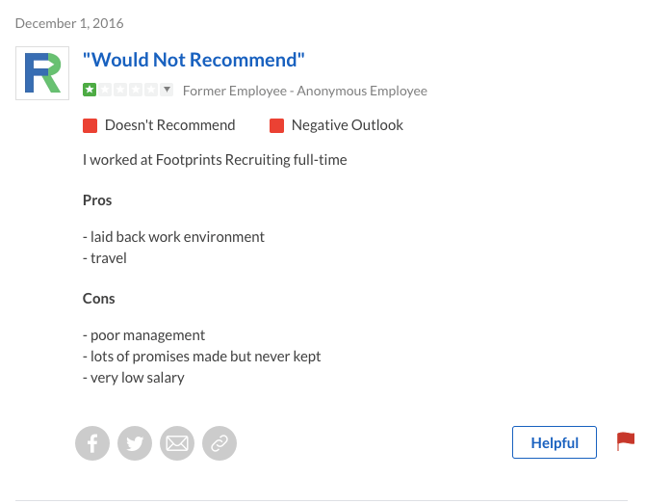The height and width of the screenshot is (504, 646).
Task: Click the "Negative Outlook" label text
Action: click(x=347, y=125)
